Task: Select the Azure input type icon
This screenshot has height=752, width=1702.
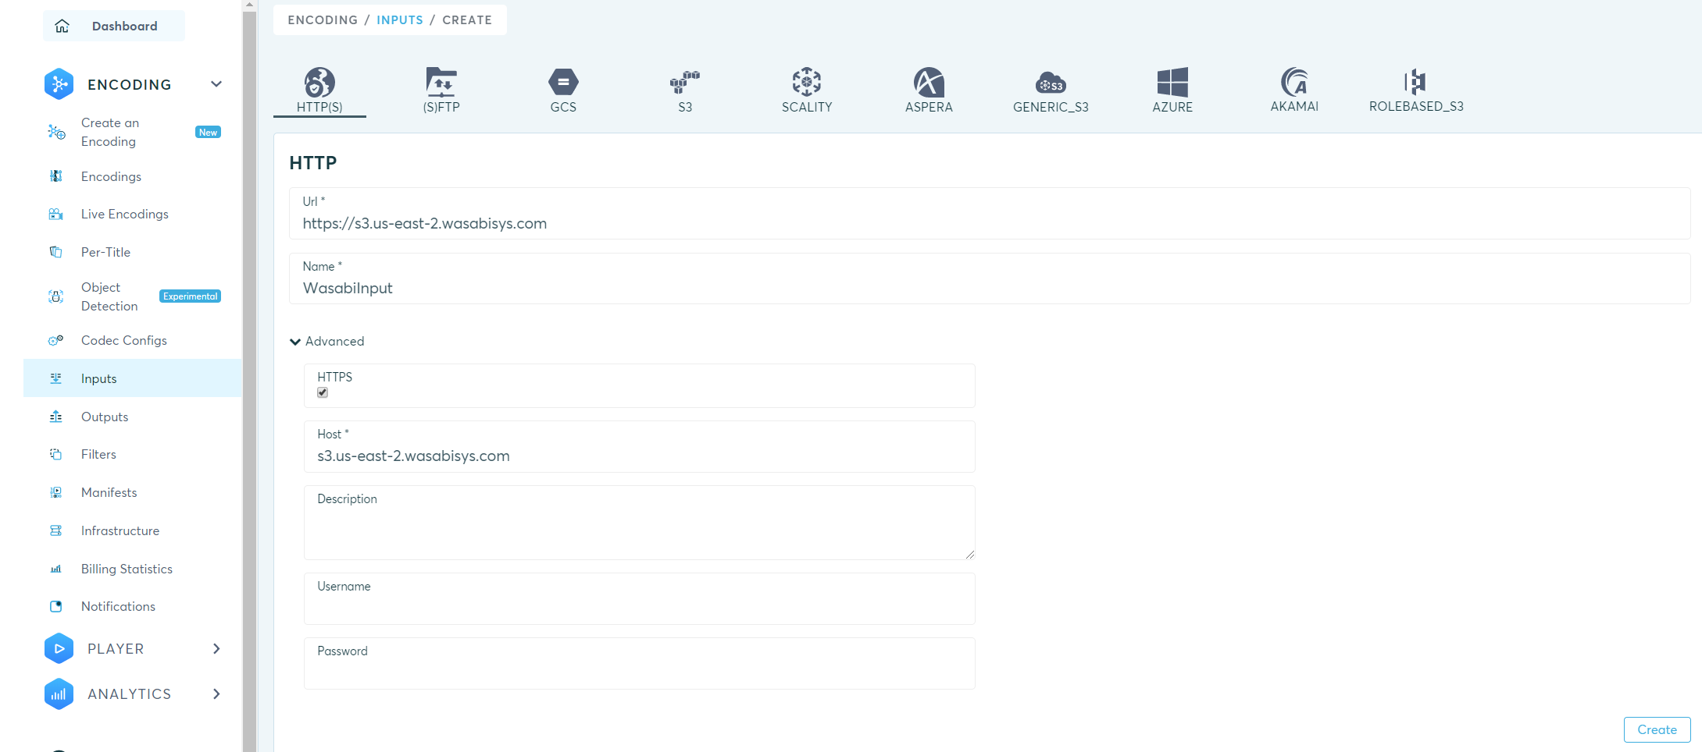Action: (x=1172, y=82)
